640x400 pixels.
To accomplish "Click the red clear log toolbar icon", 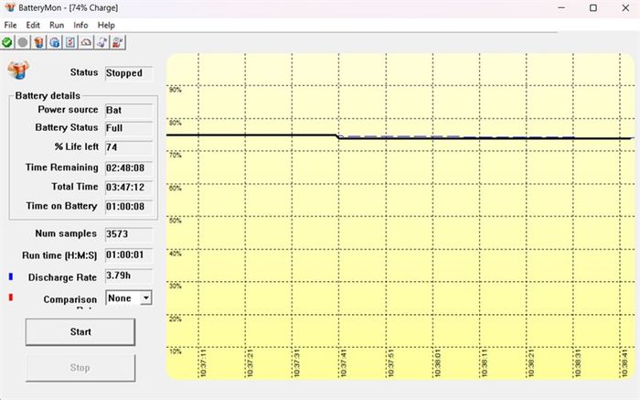I will tap(118, 42).
